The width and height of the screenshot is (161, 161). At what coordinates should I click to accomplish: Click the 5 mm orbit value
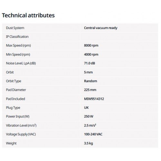88,72
